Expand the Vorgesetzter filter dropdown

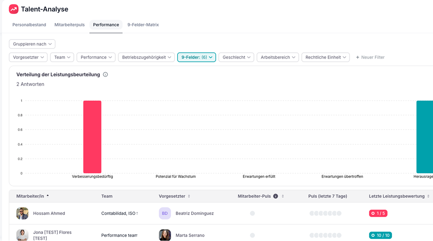coord(28,57)
